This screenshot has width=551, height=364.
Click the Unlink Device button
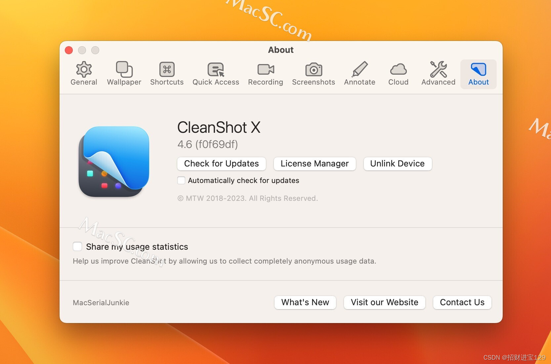tap(398, 164)
